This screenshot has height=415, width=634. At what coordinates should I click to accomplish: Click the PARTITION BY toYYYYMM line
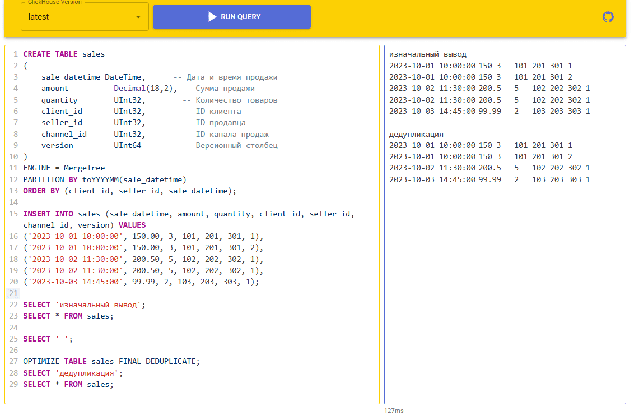coord(104,179)
